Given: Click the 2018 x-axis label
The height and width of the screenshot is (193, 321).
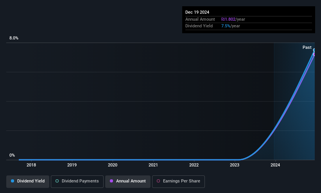Looking at the screenshot, I should [31, 165].
